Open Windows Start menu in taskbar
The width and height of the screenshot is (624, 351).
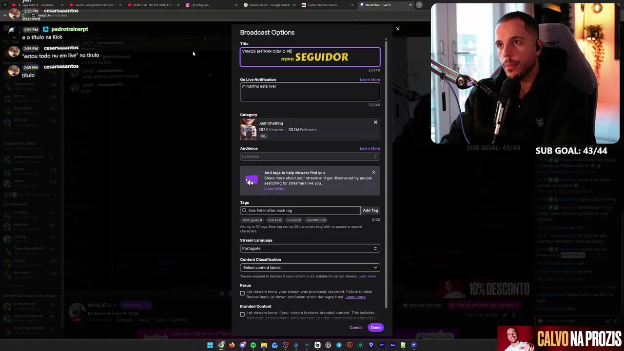[210, 345]
